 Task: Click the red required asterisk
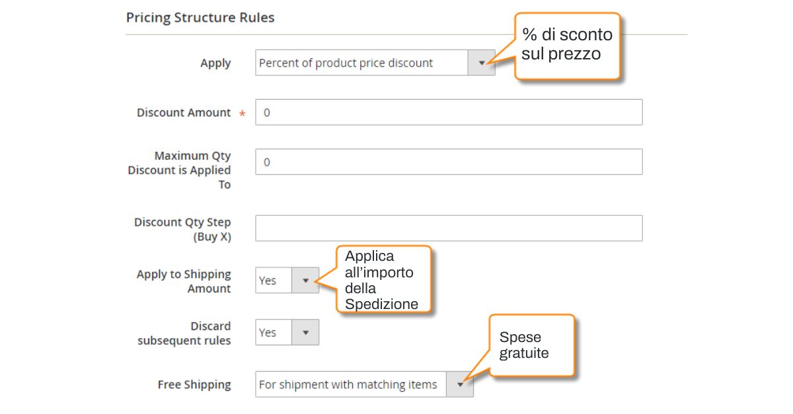243,114
